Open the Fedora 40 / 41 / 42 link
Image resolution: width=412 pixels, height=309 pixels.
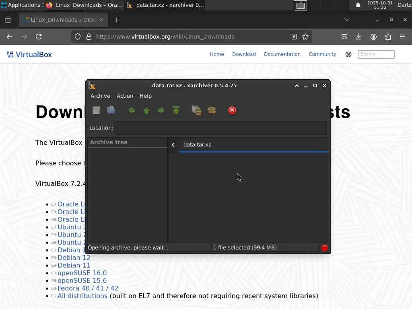click(x=88, y=288)
